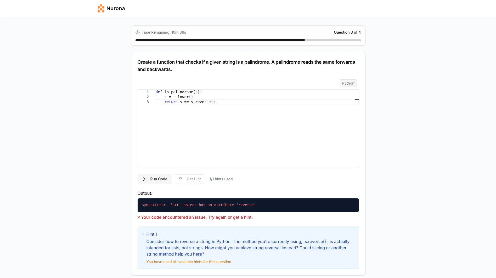Screen dimensions: 496x278
Task: Click line number 1 in the editor gutter
Action: point(148,92)
